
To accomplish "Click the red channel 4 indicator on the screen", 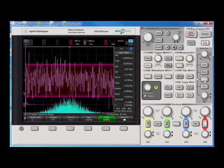I will (x=71, y=42).
